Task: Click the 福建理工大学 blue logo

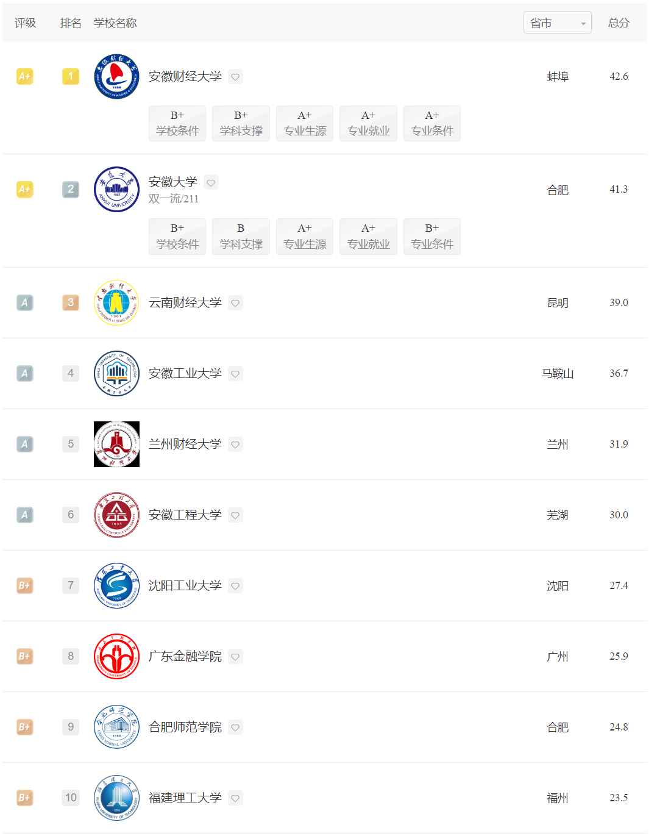Action: point(116,798)
